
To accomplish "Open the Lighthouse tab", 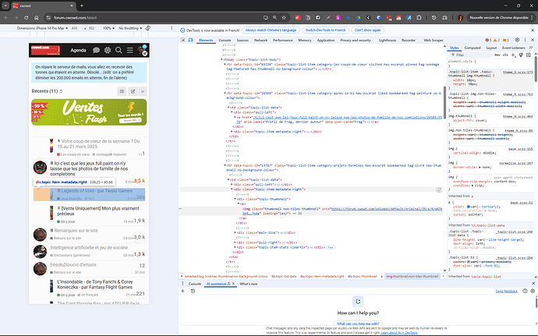I will point(388,41).
